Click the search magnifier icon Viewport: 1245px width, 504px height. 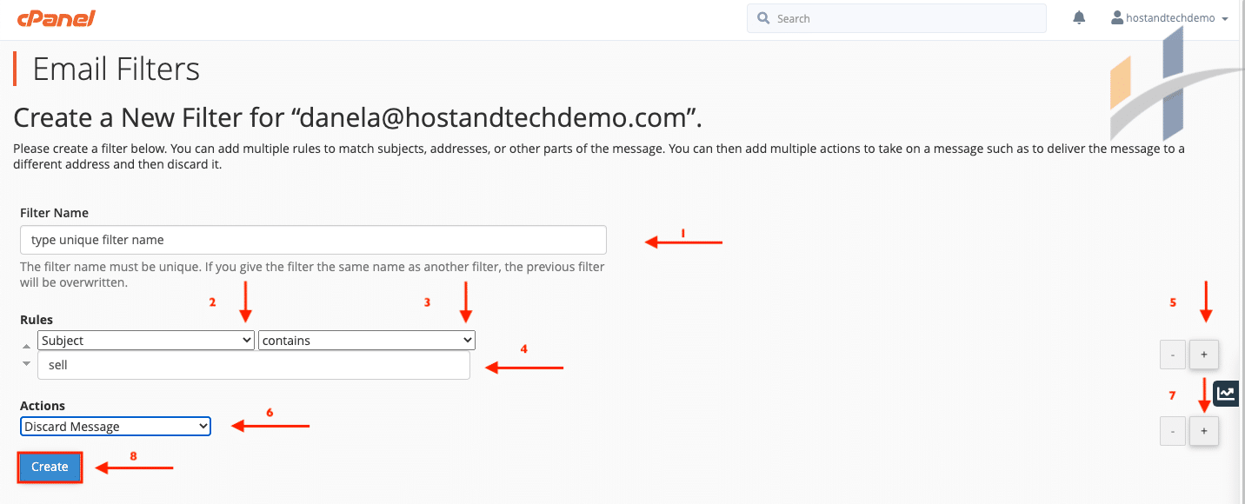click(x=762, y=17)
